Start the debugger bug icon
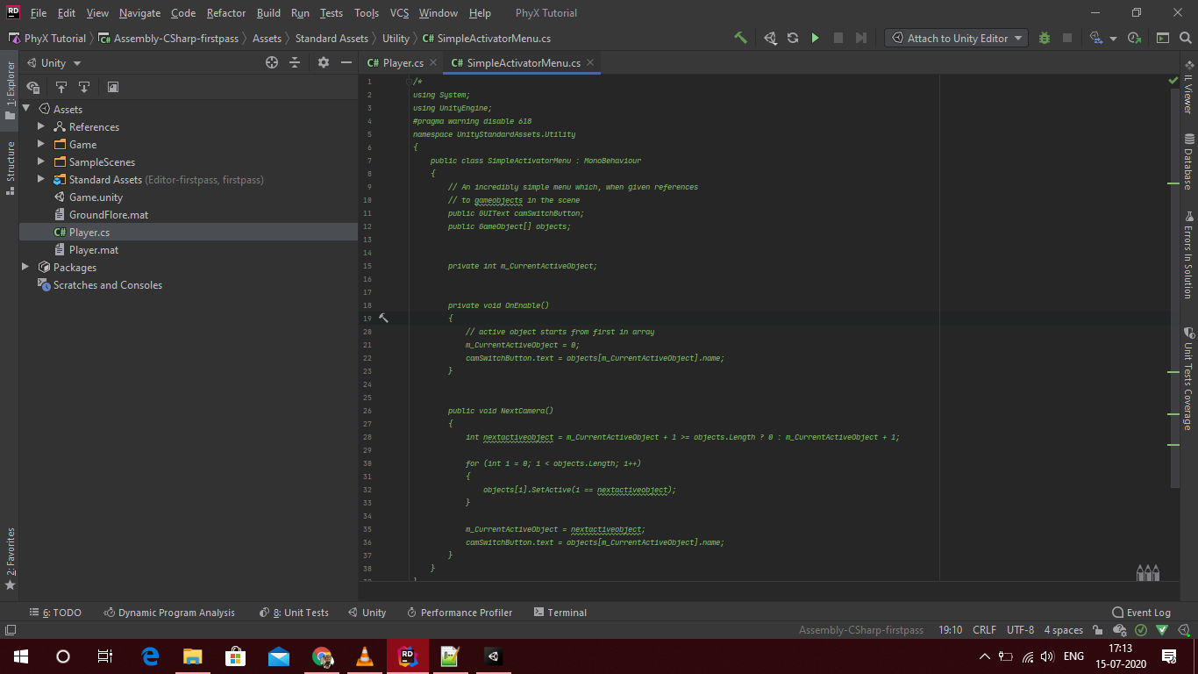 tap(1045, 38)
